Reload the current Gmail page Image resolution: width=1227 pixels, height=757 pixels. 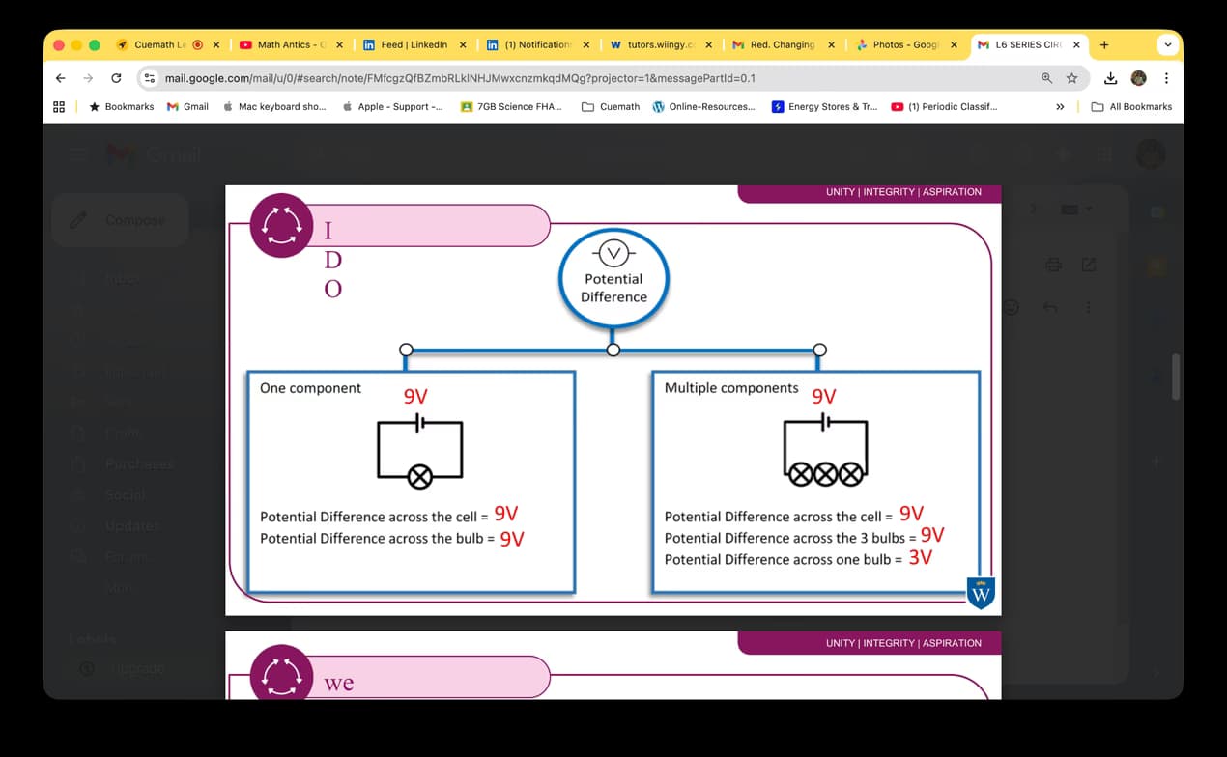coord(116,78)
